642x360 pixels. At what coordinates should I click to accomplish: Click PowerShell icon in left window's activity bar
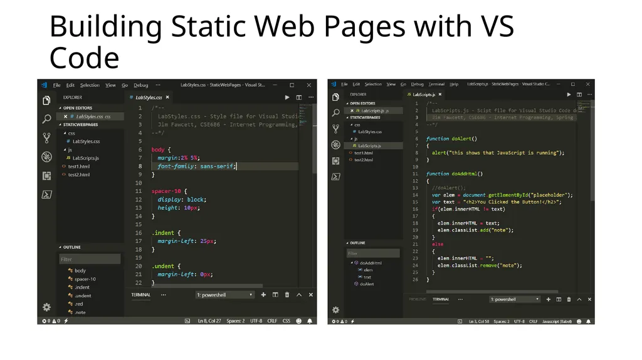46,195
